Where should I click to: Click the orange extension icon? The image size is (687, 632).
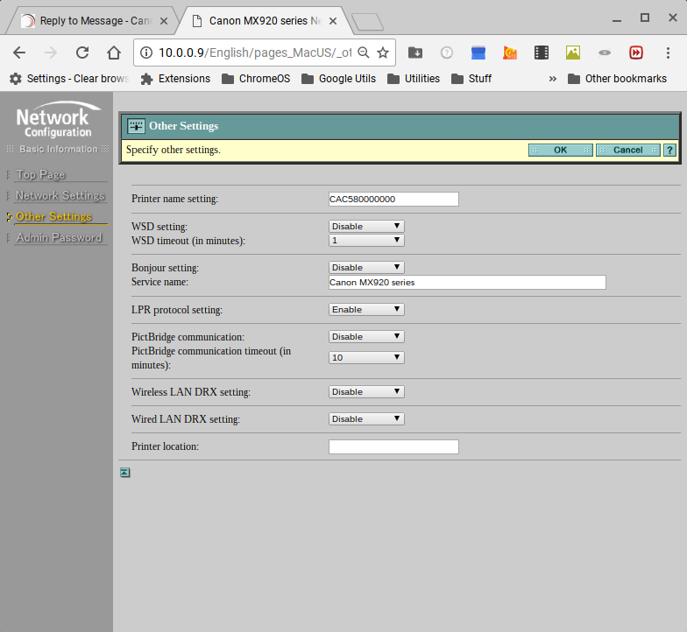click(510, 53)
